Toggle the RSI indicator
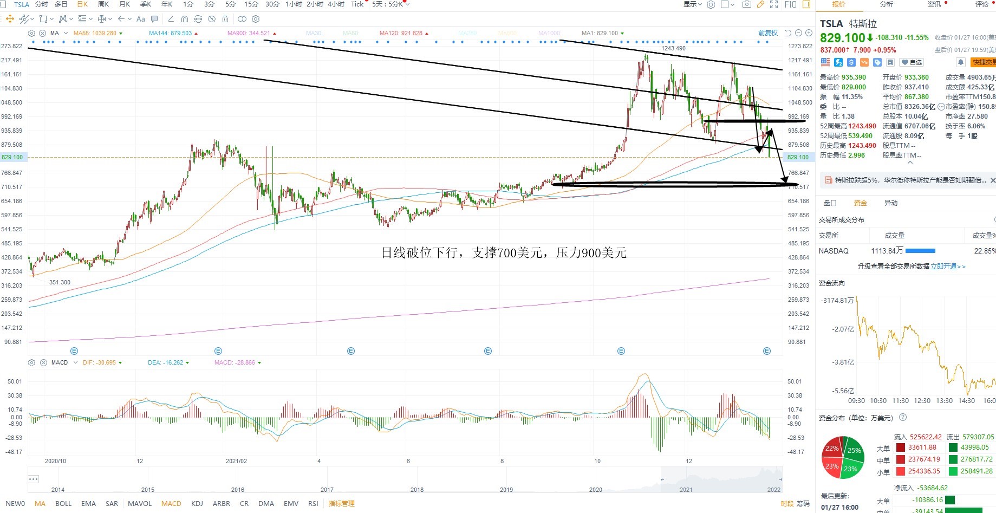The image size is (996, 513). (313, 503)
